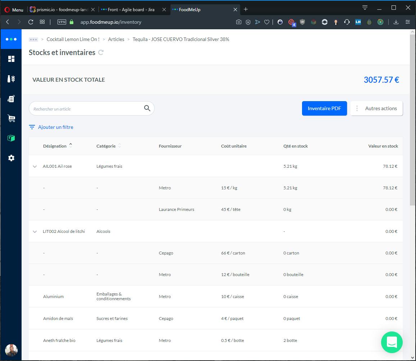Open the Autres actions dropdown
This screenshot has height=361, width=416.
point(376,108)
